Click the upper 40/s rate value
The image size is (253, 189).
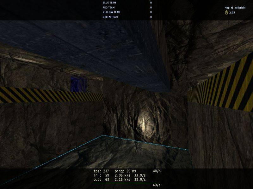pos(156,171)
